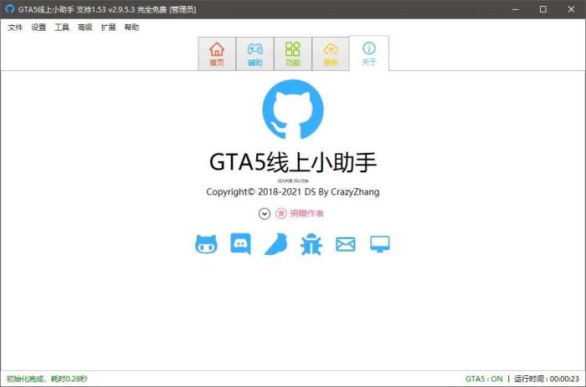586x387 pixels.
Task: Click the 运行时间 runtime counter
Action: point(547,379)
